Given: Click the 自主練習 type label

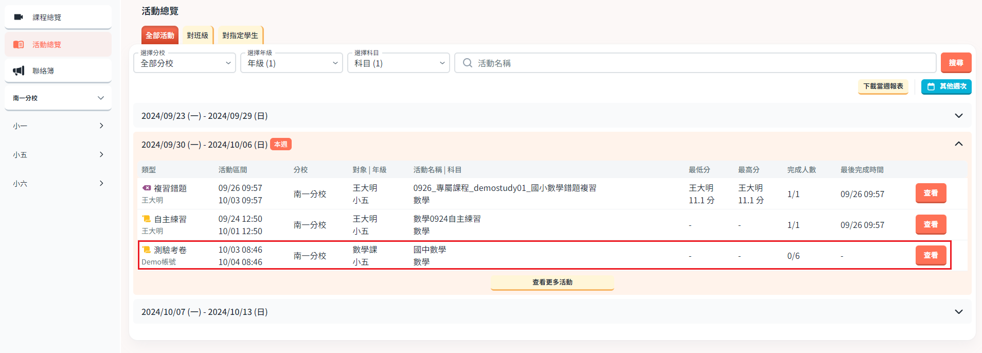Looking at the screenshot, I should point(170,219).
